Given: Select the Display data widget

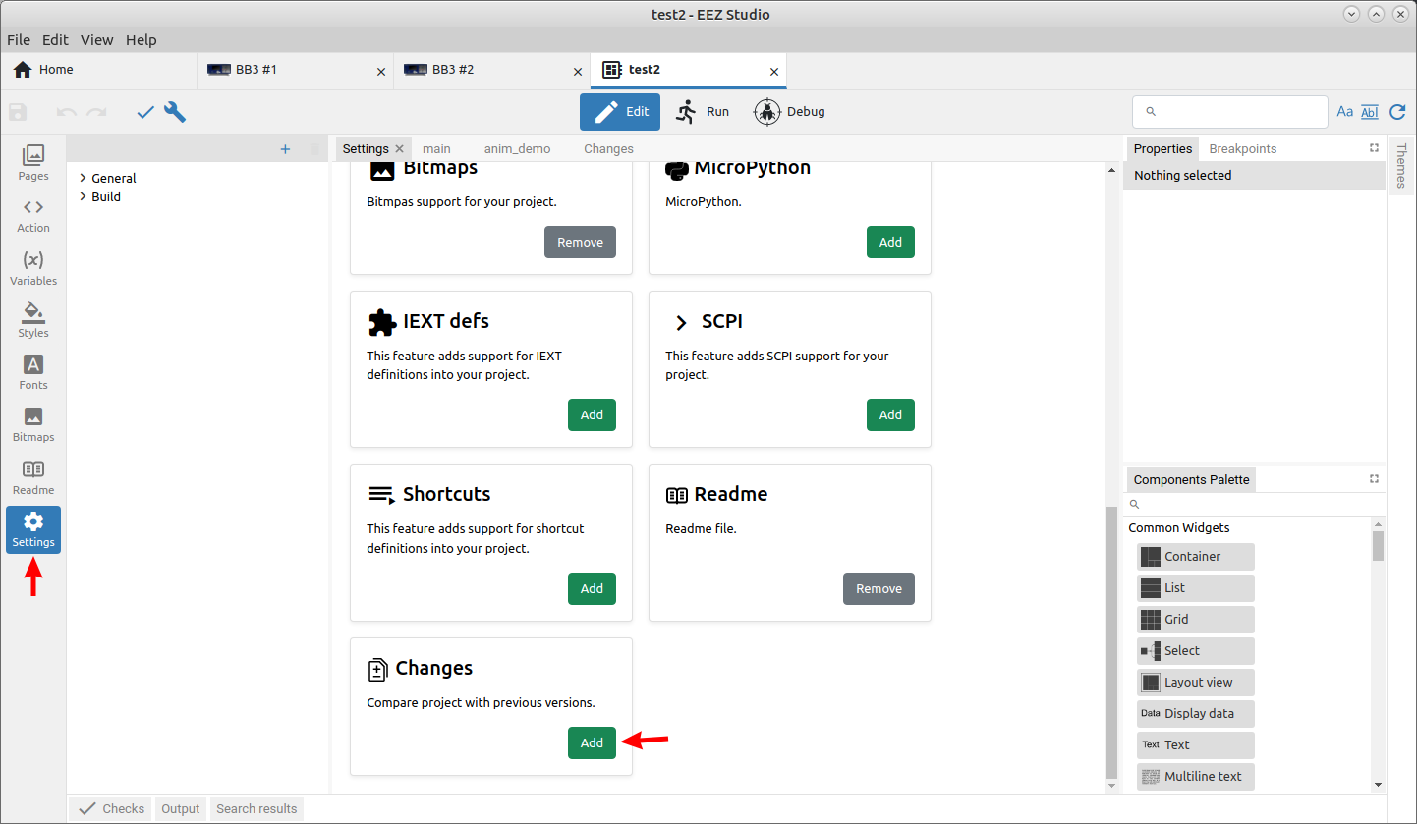Looking at the screenshot, I should pos(1196,713).
